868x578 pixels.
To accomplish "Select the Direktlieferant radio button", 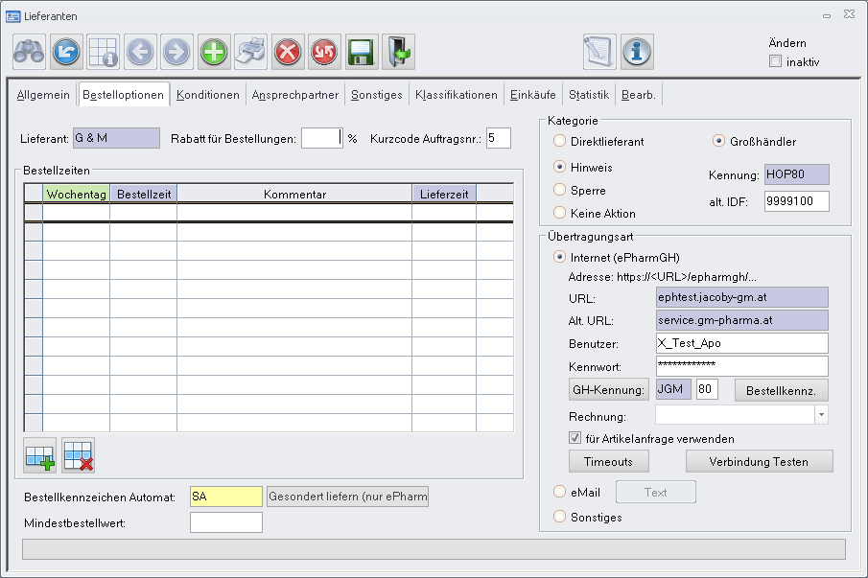I will (x=560, y=142).
